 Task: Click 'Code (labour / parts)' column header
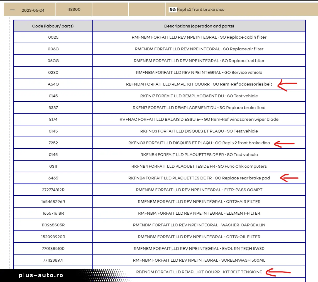(53, 26)
